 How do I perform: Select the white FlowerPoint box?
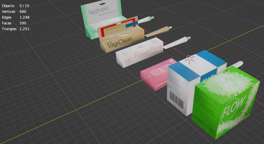140,53
